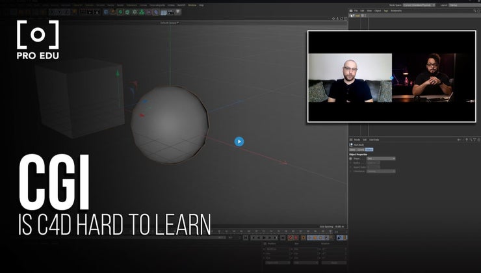Open the Layout dropdown

465,5
